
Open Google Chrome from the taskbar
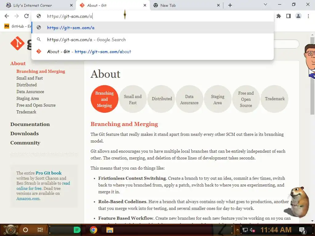pyautogui.click(x=94, y=230)
